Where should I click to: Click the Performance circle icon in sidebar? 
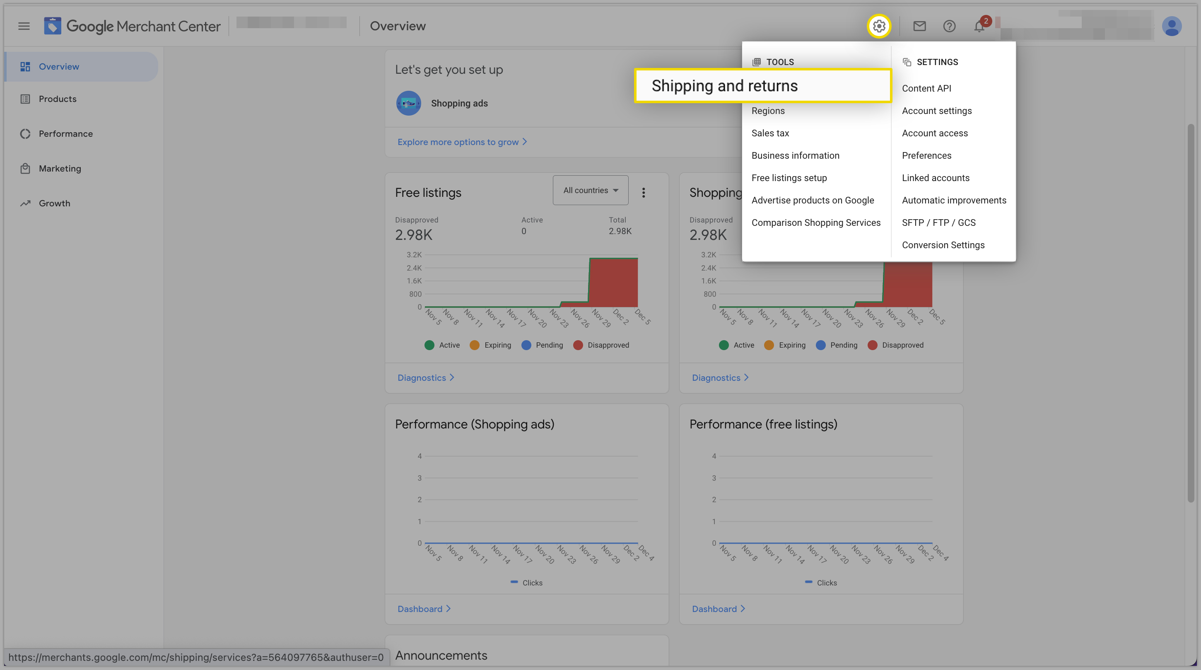(25, 134)
